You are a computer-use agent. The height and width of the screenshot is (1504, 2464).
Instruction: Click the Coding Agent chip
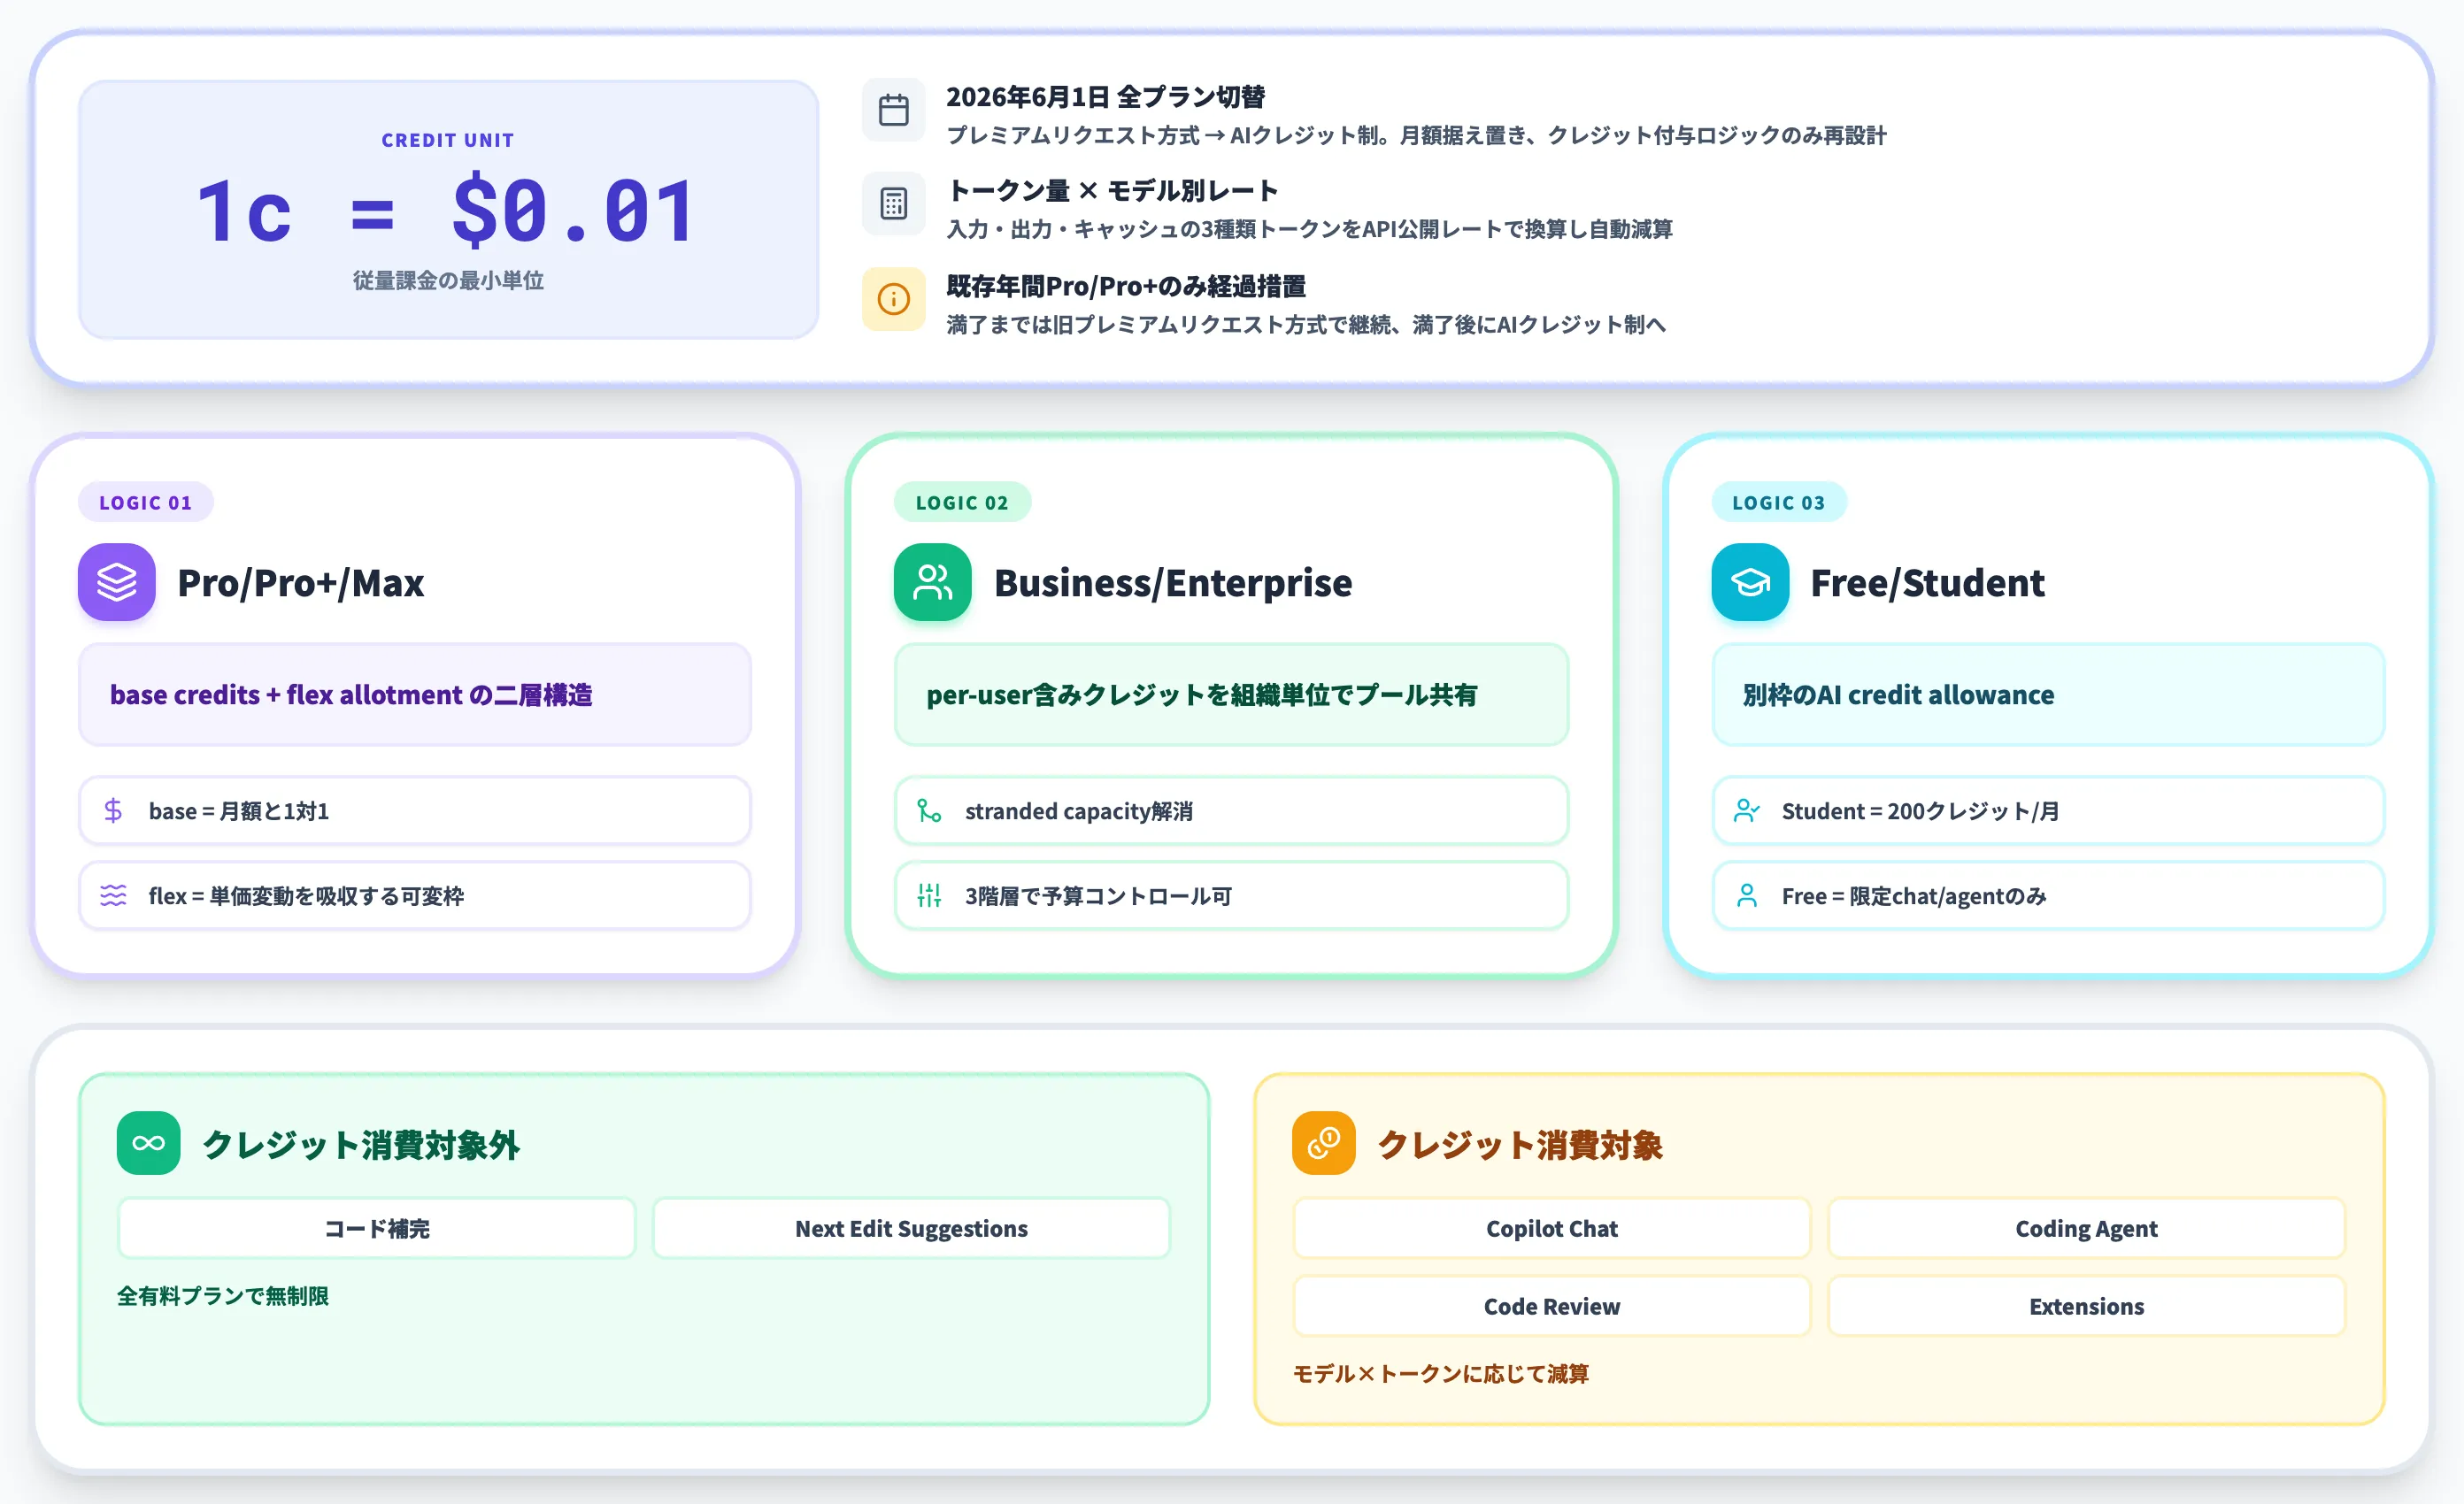click(x=2086, y=1228)
